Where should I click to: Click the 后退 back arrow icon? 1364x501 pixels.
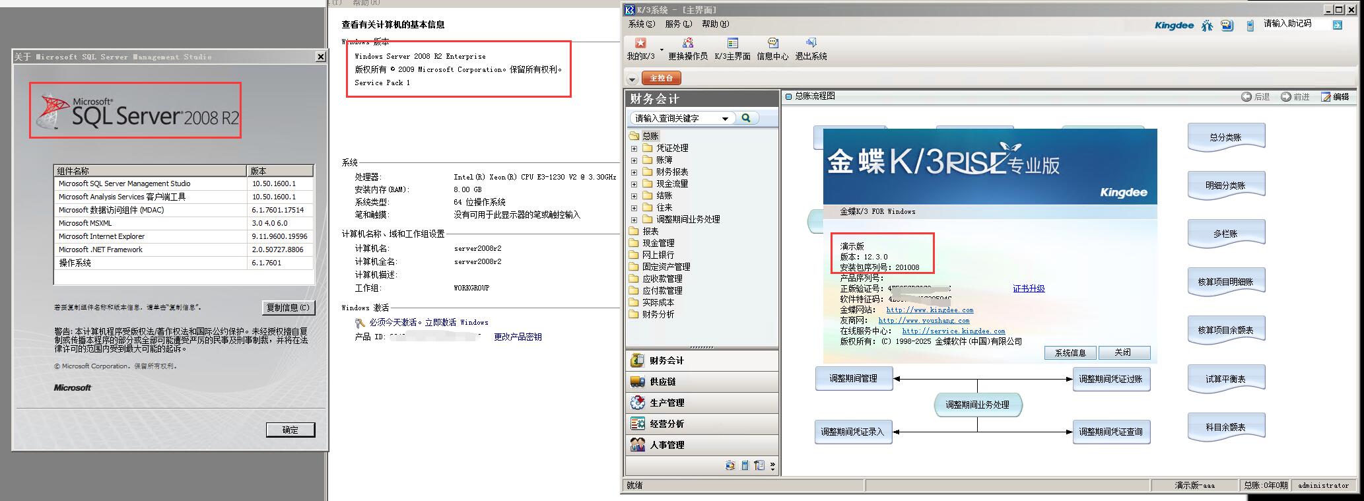tap(1246, 96)
